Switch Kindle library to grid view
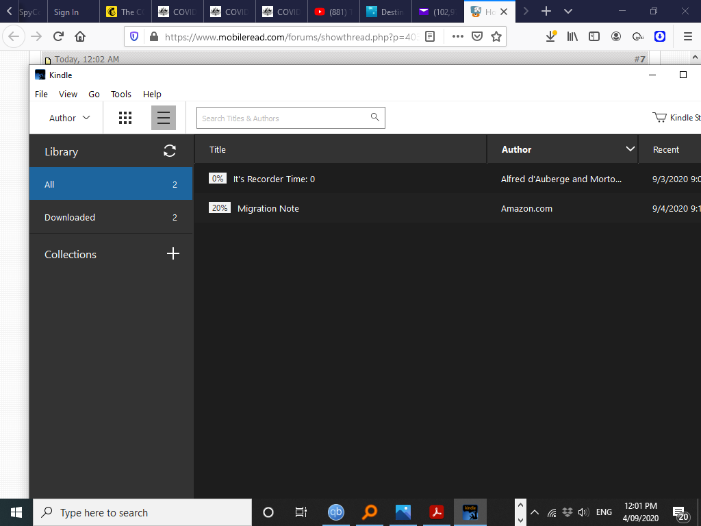This screenshot has height=526, width=701. (125, 118)
